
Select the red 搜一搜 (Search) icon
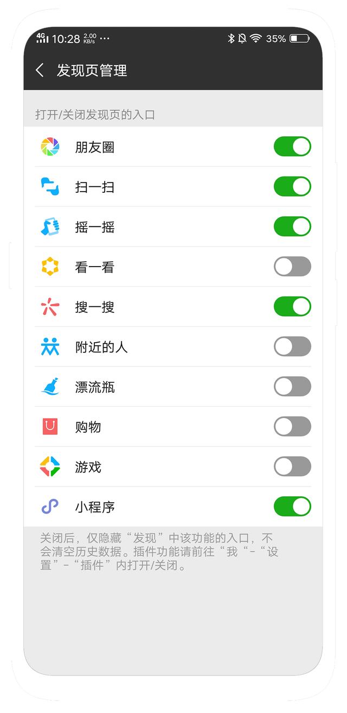(x=49, y=307)
